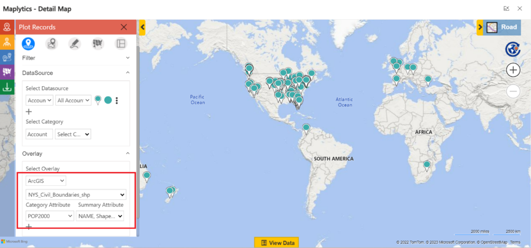Screen dimensions: 531x248
Task: Click the Road map style button
Action: (x=502, y=27)
